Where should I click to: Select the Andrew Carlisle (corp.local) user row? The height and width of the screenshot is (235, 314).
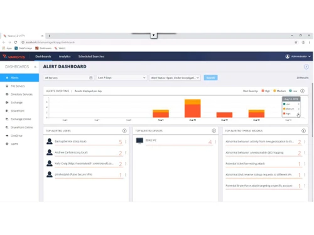coord(84,152)
